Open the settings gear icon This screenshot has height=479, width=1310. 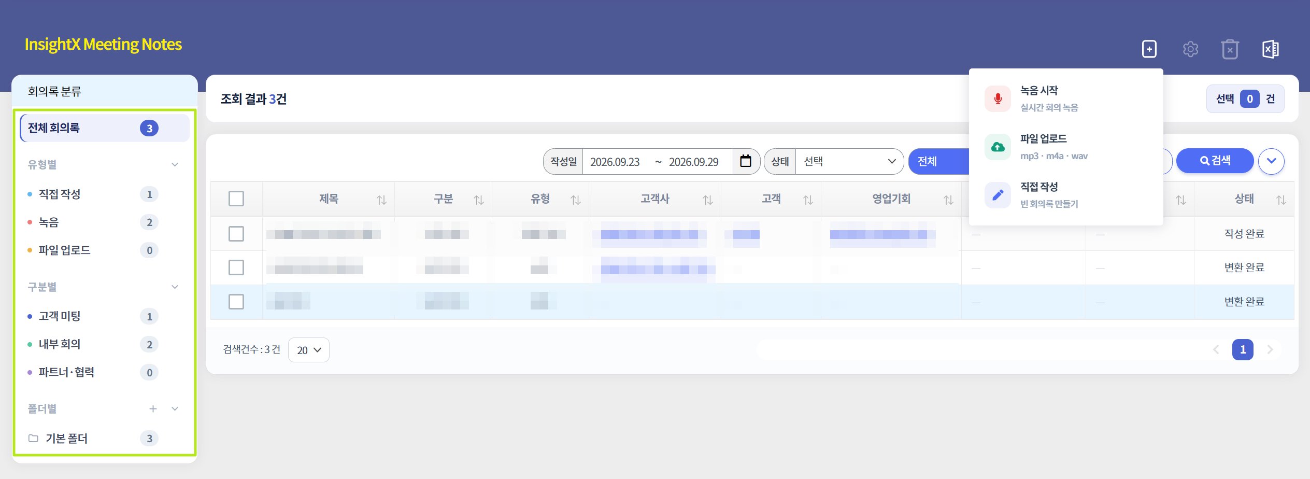[x=1190, y=49]
